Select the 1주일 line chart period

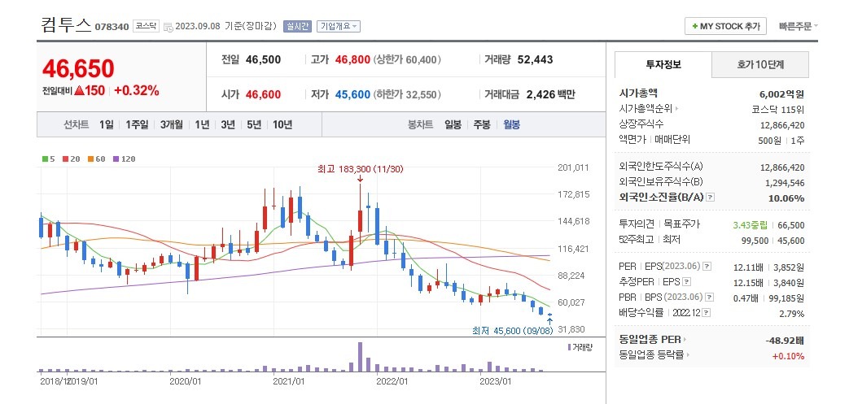(x=137, y=125)
